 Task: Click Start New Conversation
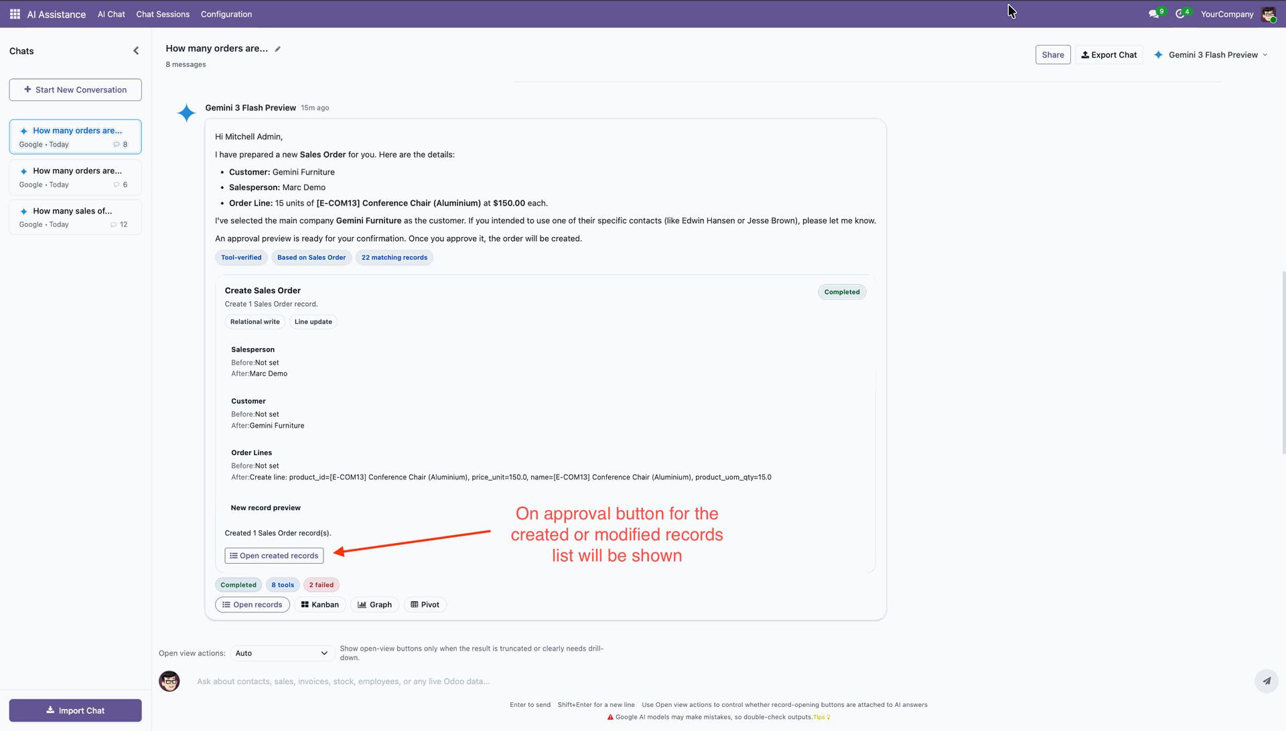[75, 90]
